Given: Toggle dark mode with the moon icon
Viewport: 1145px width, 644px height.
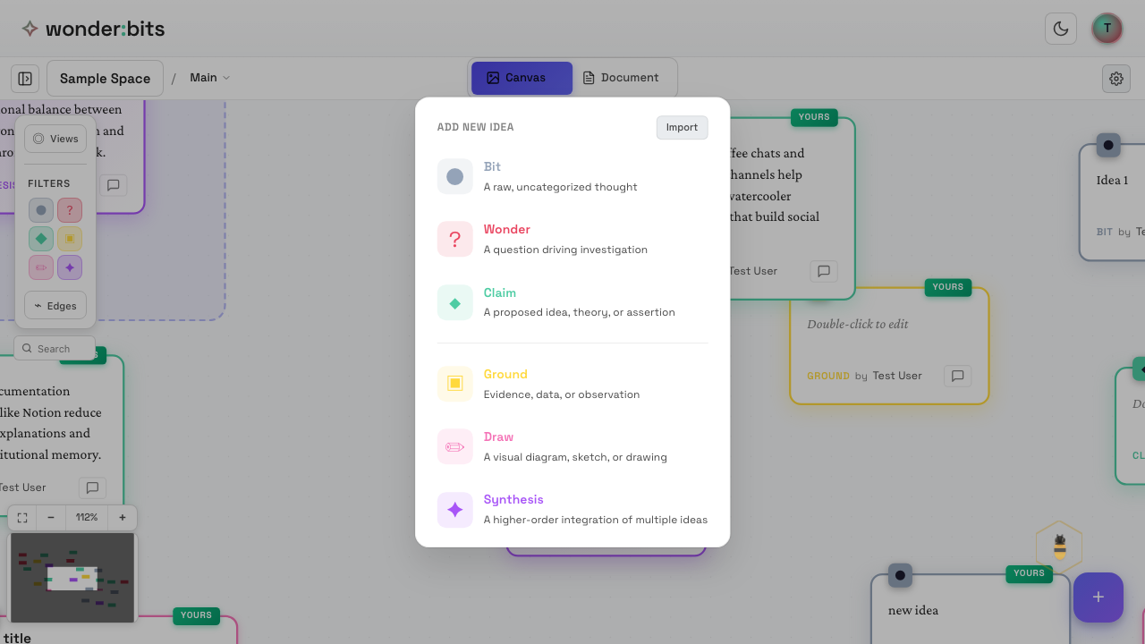Looking at the screenshot, I should coord(1060,28).
